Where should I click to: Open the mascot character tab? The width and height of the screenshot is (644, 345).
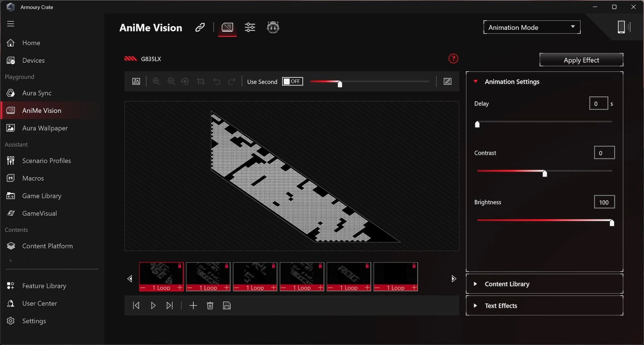tap(273, 27)
